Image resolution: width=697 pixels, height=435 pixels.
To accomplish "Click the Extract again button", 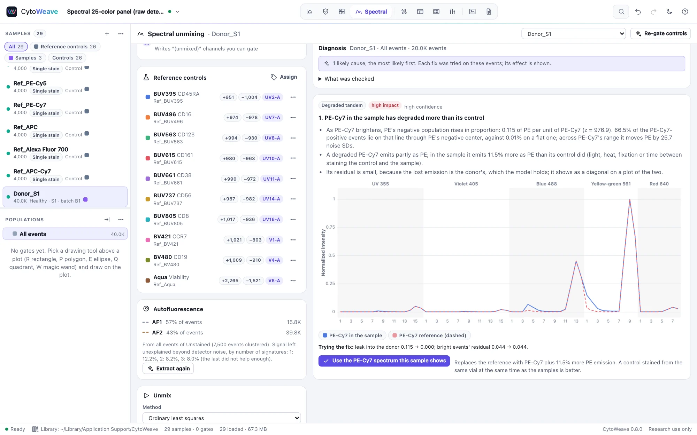I will (x=168, y=369).
